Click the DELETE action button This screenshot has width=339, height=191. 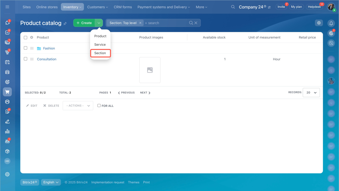51,106
